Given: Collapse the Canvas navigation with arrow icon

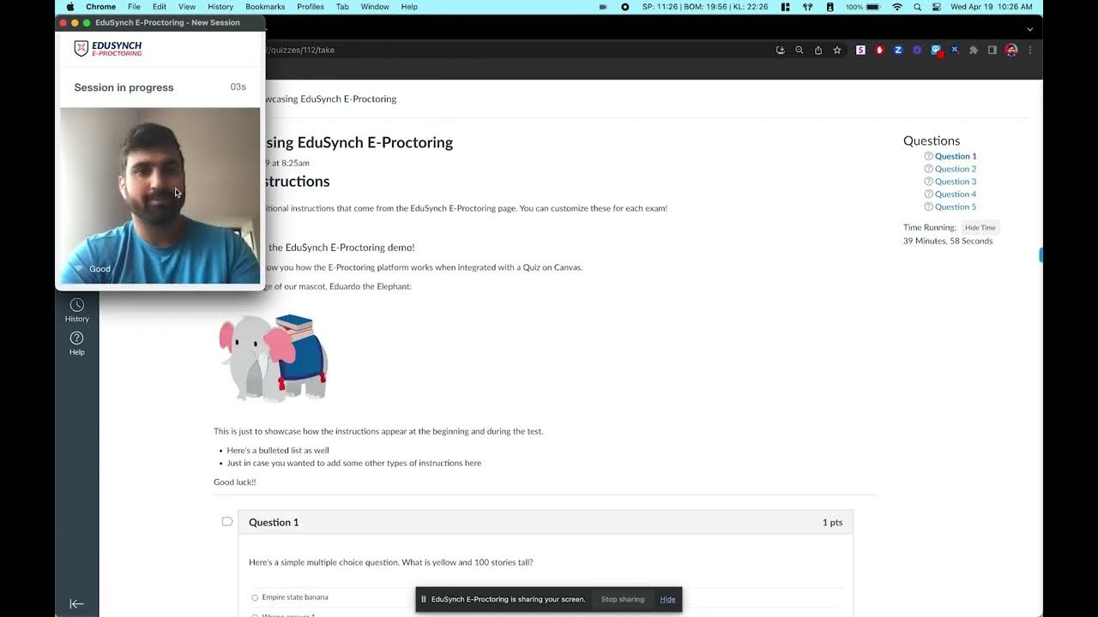Looking at the screenshot, I should 76,604.
